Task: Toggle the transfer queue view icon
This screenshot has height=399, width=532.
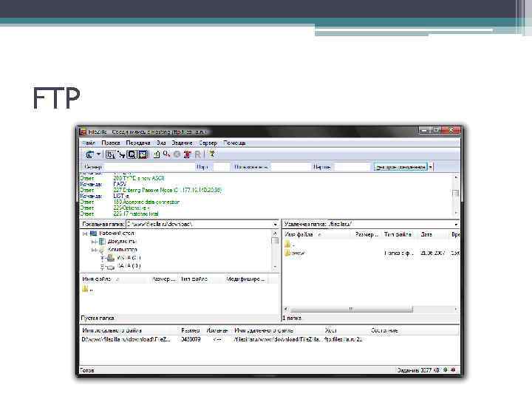Action: coord(143,154)
